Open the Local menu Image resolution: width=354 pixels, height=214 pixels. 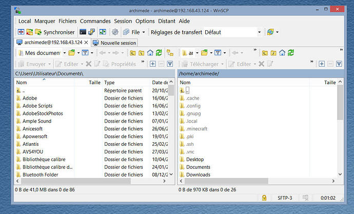point(25,21)
